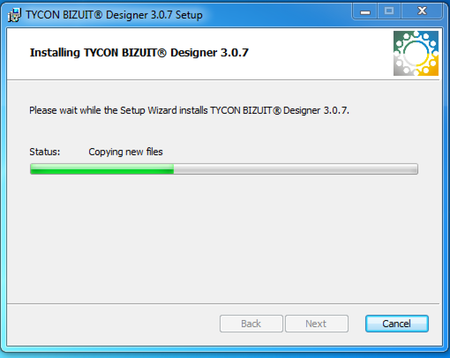
Task: Click the greyed-out Next button
Action: pos(317,324)
